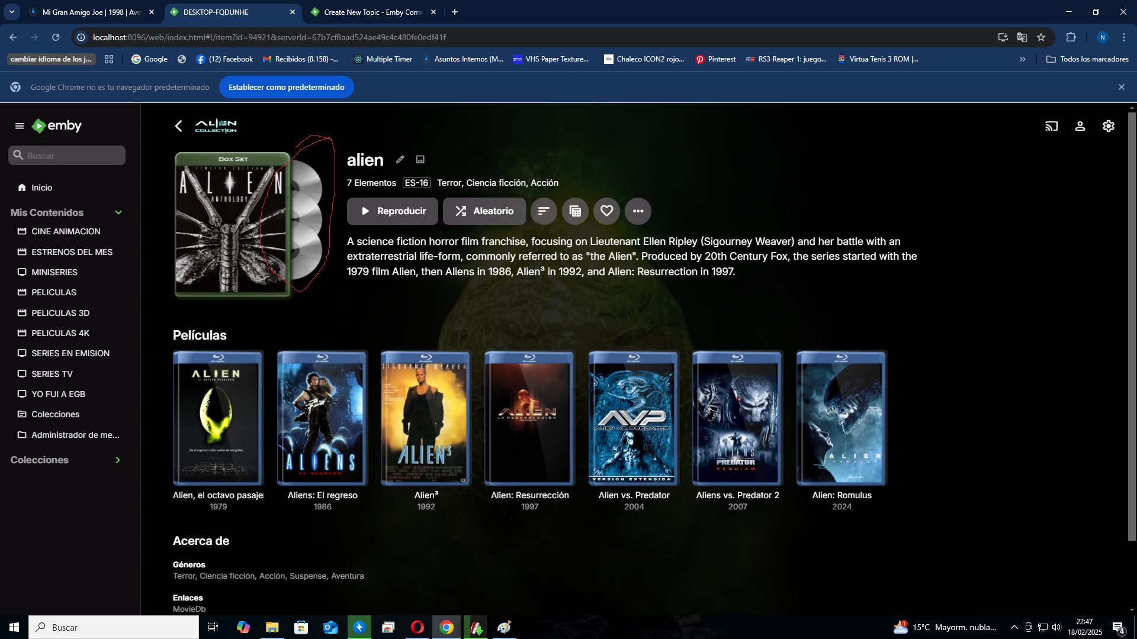Open the cast to device icon
Image resolution: width=1137 pixels, height=639 pixels.
click(1052, 126)
